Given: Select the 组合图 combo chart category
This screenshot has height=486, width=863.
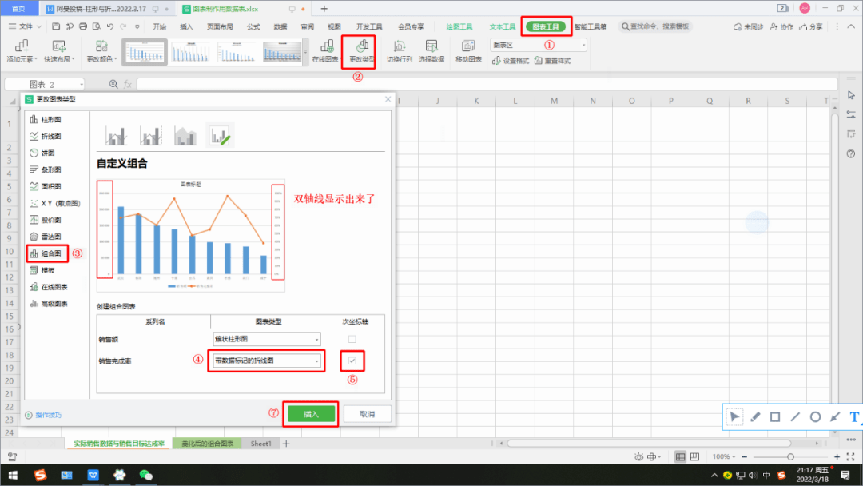Looking at the screenshot, I should coord(48,253).
